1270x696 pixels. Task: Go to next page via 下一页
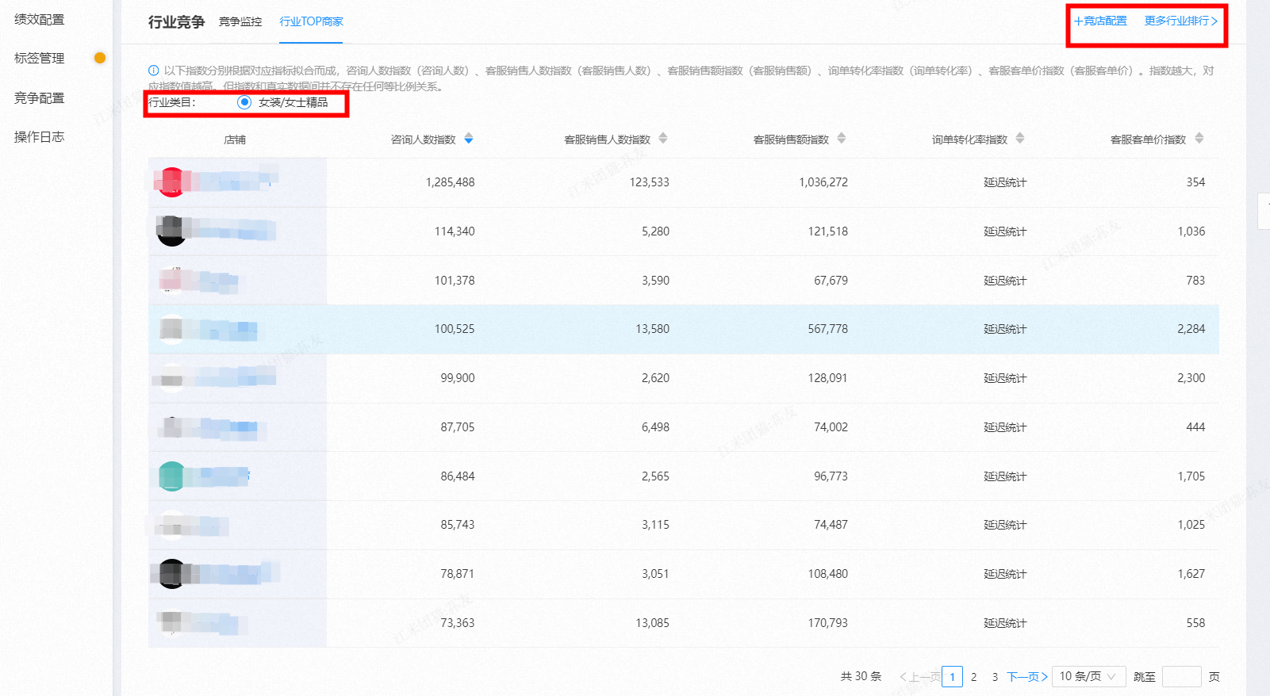1027,676
